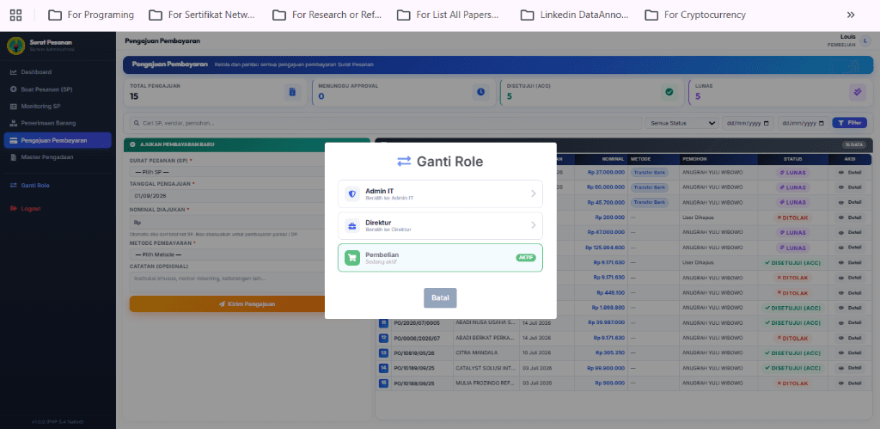Open the For List All Papers... bookmark folder

pos(448,15)
